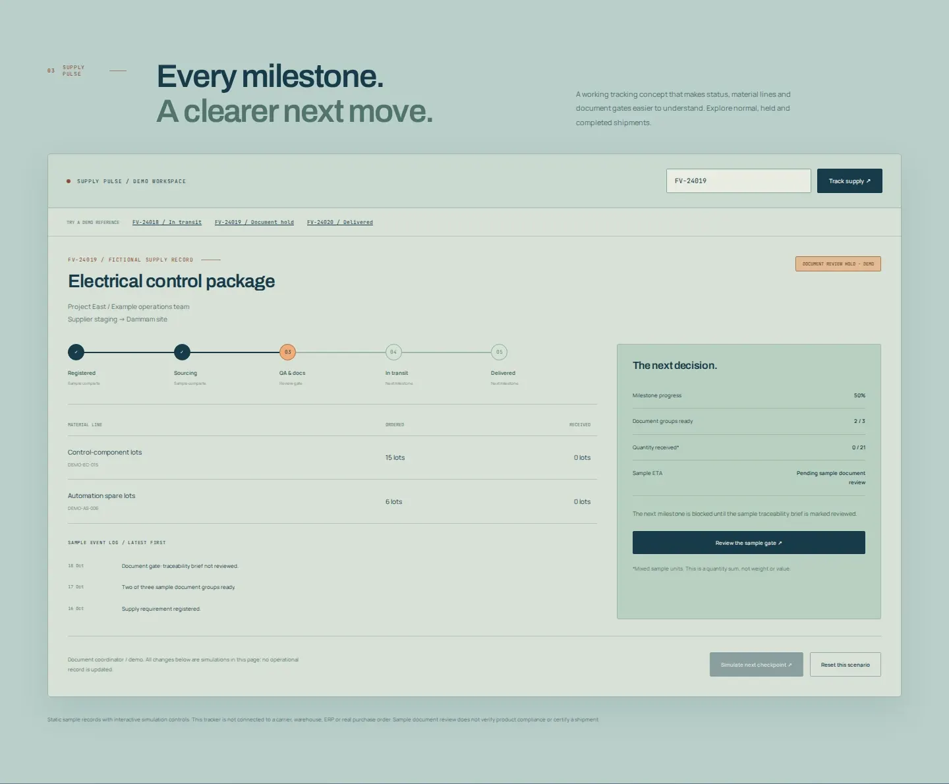
Task: Click the Document groups ready 2 / 3 value
Action: click(x=859, y=422)
